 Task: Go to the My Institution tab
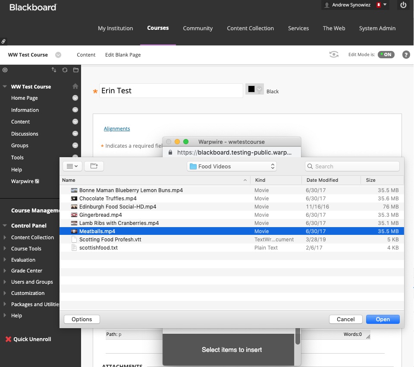pos(116,28)
